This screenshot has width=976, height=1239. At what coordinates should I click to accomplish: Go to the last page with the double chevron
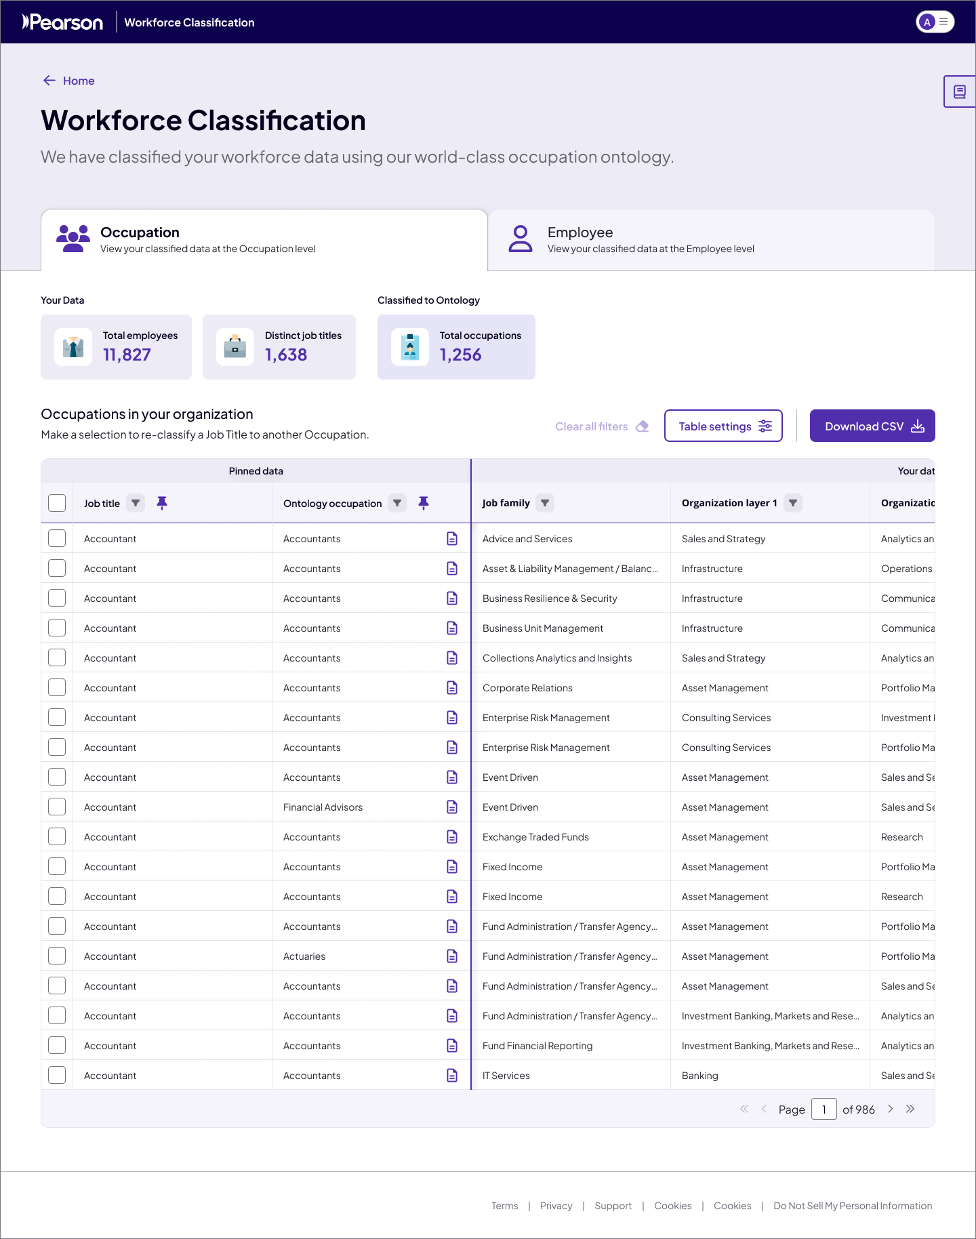910,1109
